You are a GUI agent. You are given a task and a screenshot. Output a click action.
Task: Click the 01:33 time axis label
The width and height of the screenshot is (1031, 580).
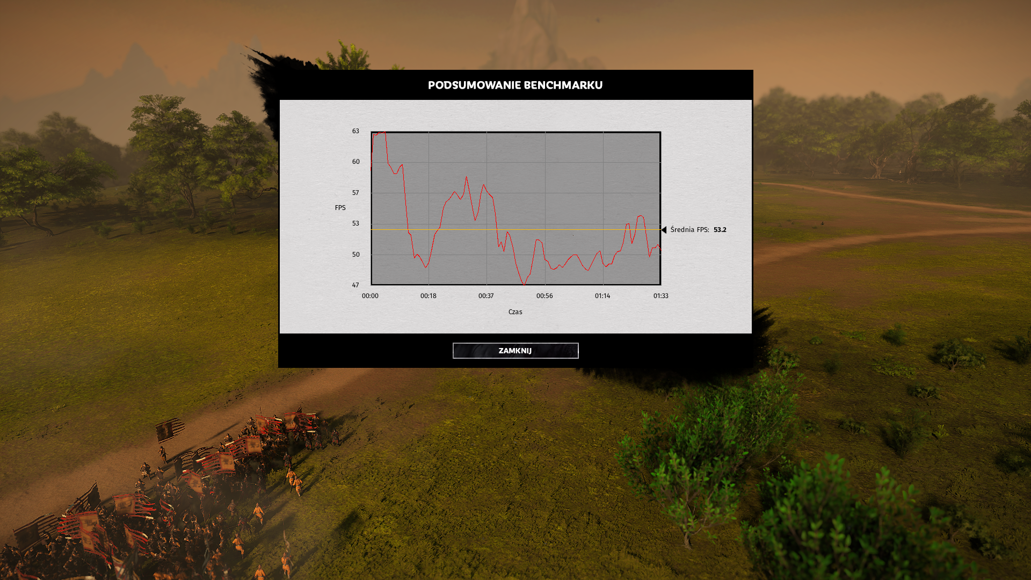[660, 296]
